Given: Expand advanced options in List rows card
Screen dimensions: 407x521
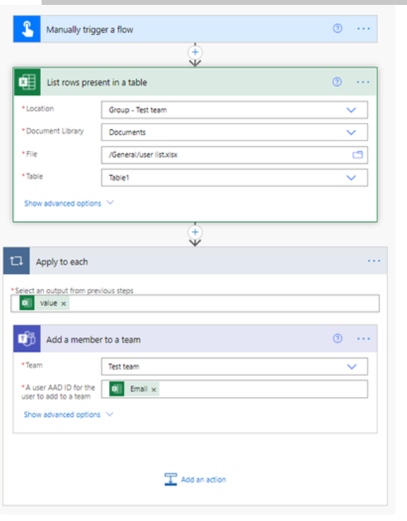Looking at the screenshot, I should (110, 203).
